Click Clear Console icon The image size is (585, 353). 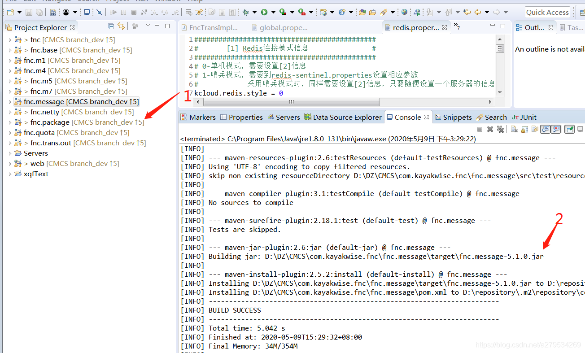tap(514, 129)
